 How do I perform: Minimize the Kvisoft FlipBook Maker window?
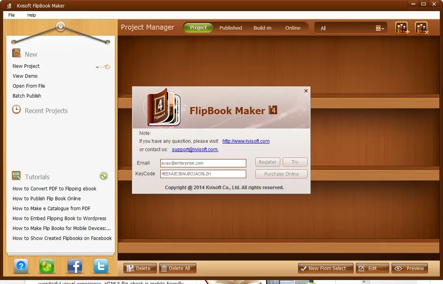click(413, 4)
